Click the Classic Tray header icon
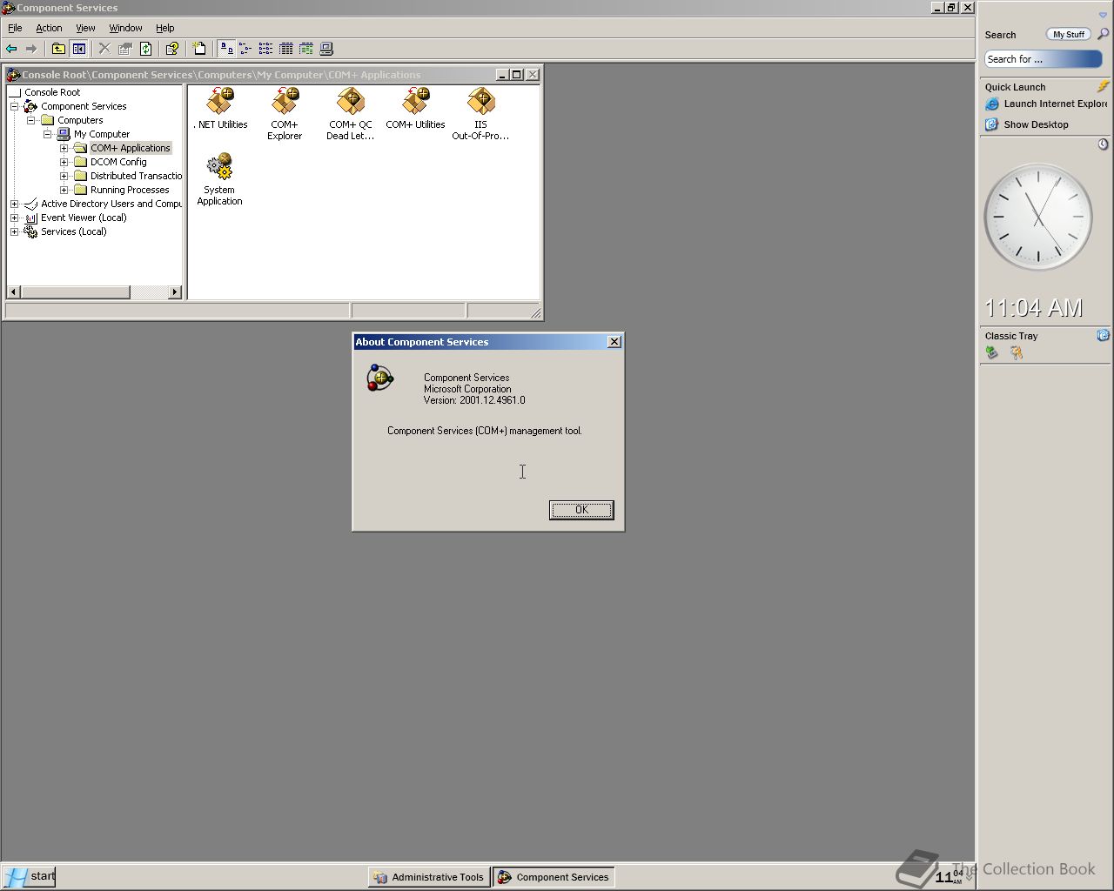This screenshot has width=1114, height=891. click(1103, 335)
